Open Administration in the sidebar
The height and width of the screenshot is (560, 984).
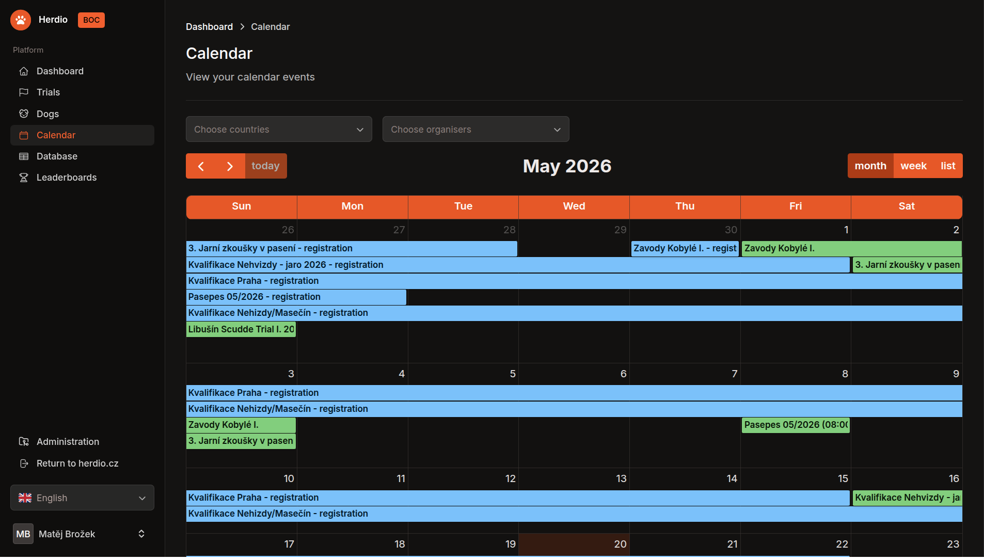point(82,442)
